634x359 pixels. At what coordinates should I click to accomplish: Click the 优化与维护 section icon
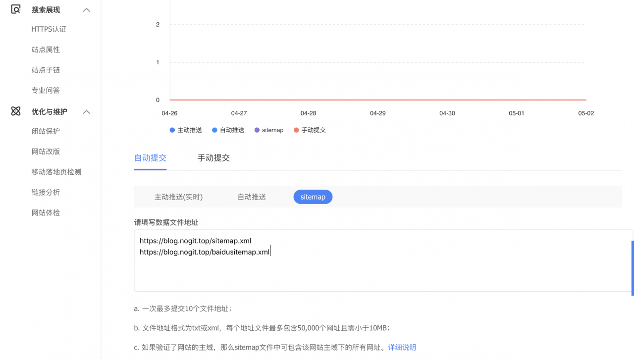15,111
